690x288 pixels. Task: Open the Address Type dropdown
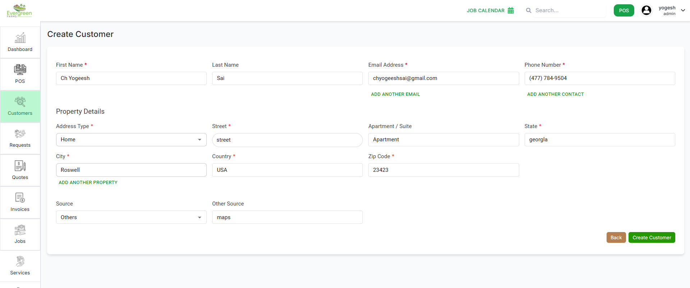(x=131, y=140)
